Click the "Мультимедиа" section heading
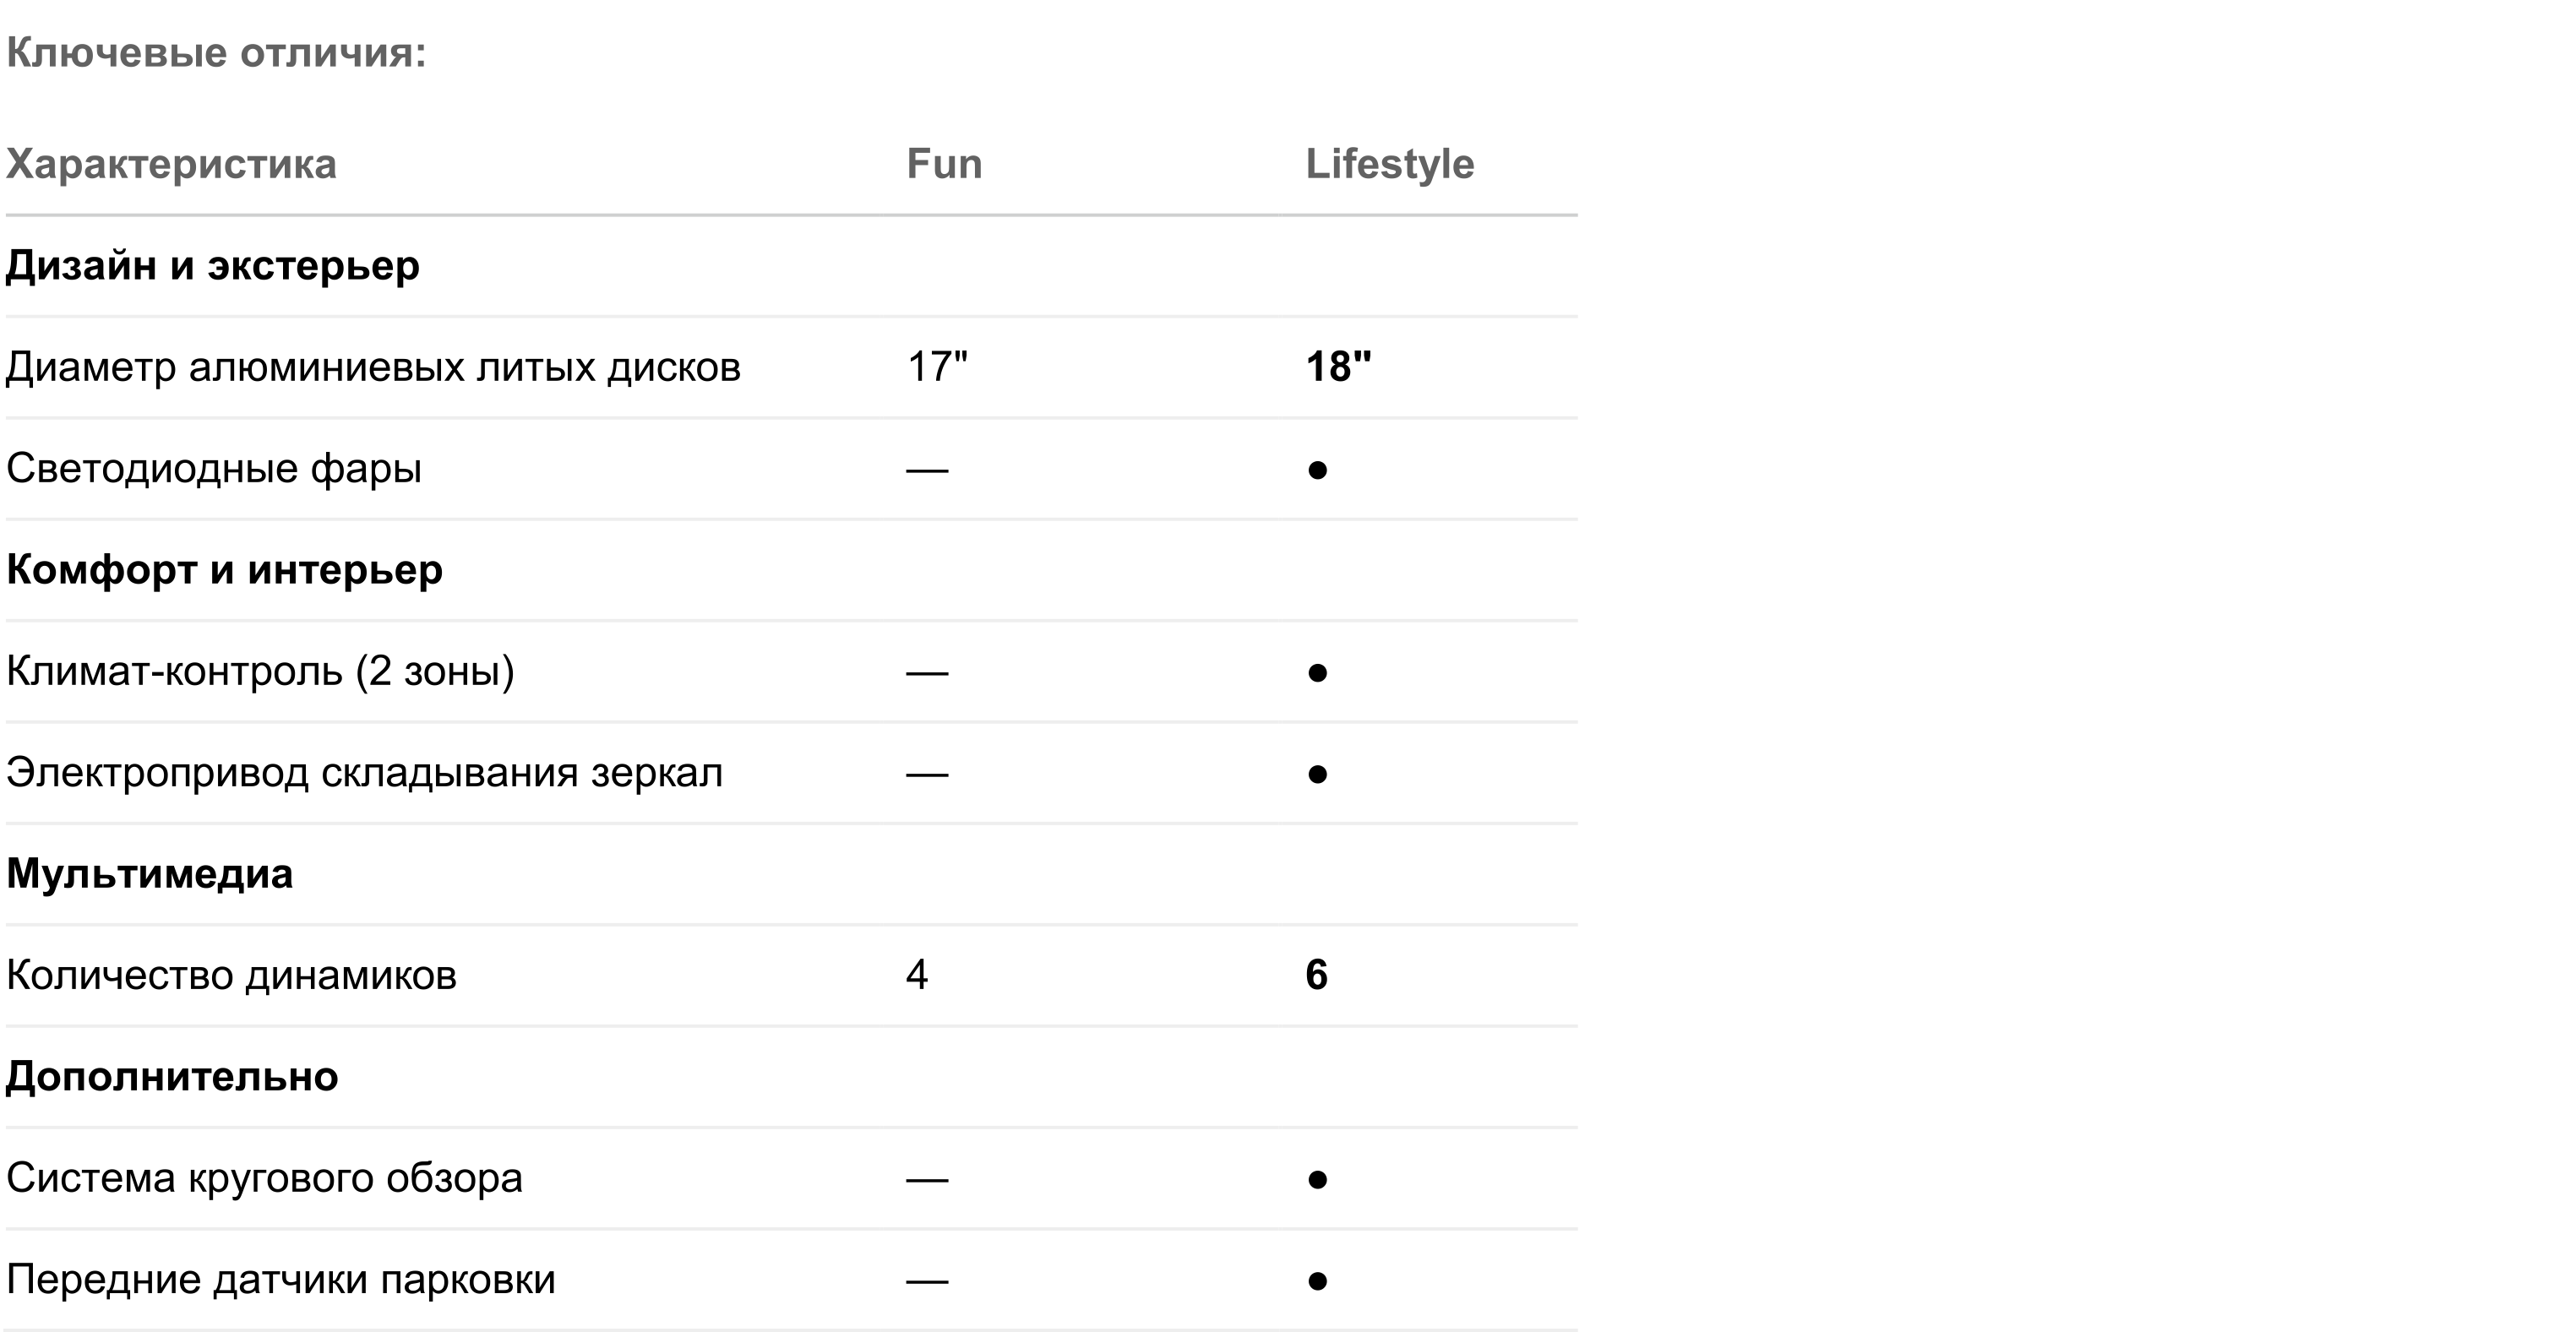The height and width of the screenshot is (1332, 2576). (150, 874)
